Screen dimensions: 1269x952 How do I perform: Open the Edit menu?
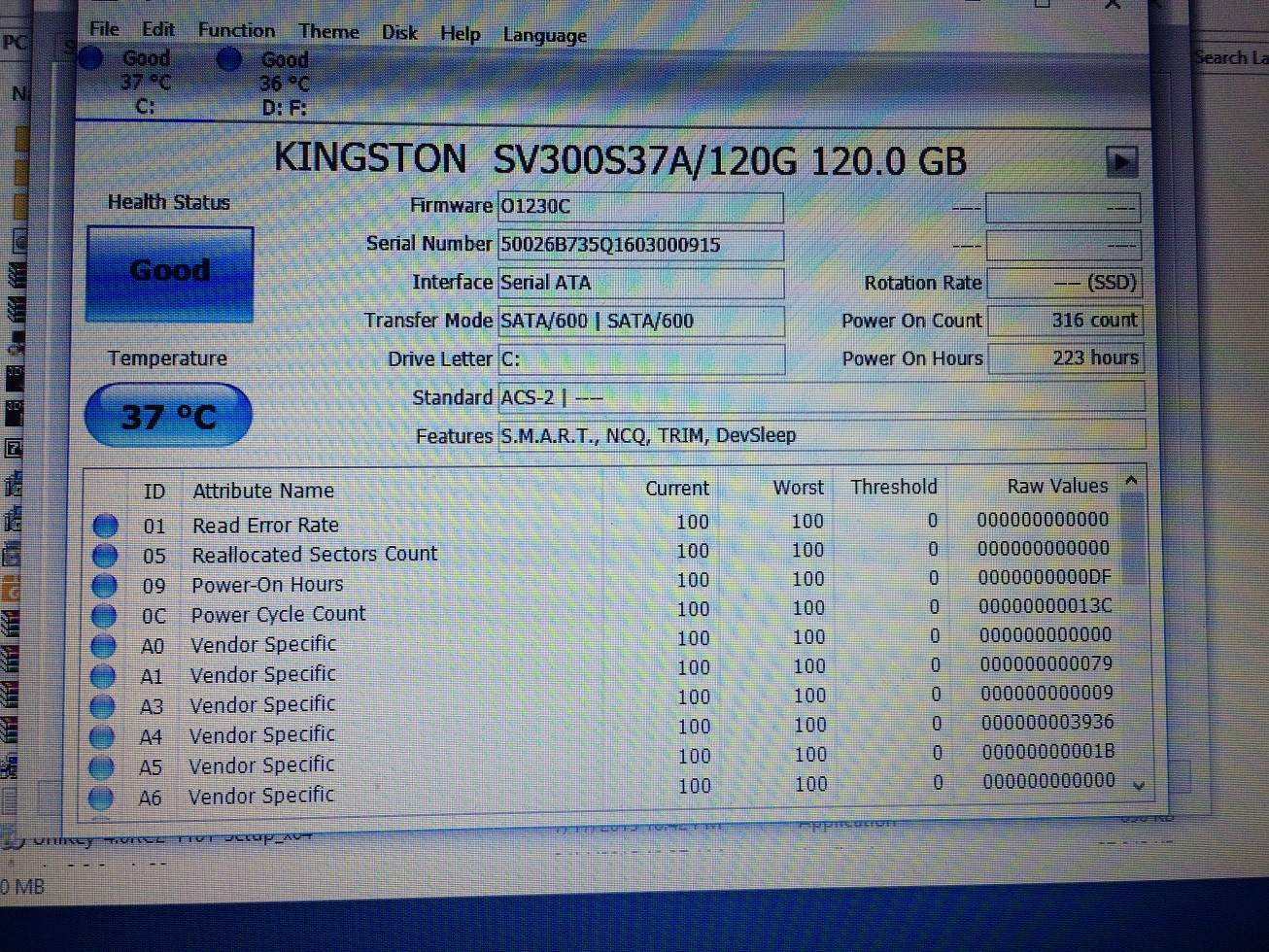[x=158, y=29]
